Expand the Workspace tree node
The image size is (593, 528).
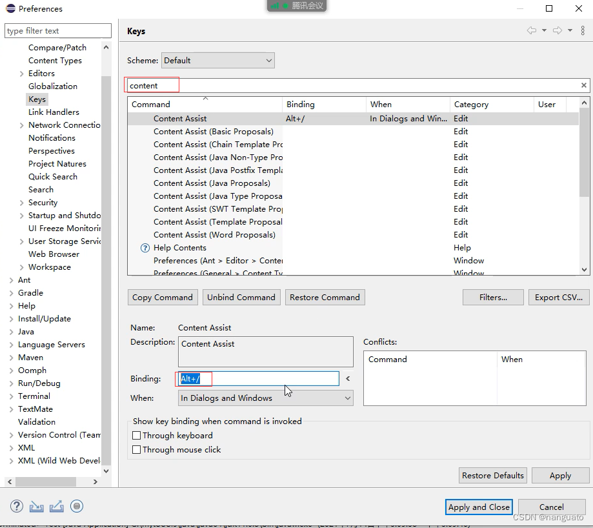point(21,267)
